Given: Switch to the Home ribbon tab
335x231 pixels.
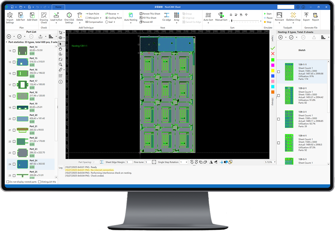Looking at the screenshot, I should [x=58, y=7].
